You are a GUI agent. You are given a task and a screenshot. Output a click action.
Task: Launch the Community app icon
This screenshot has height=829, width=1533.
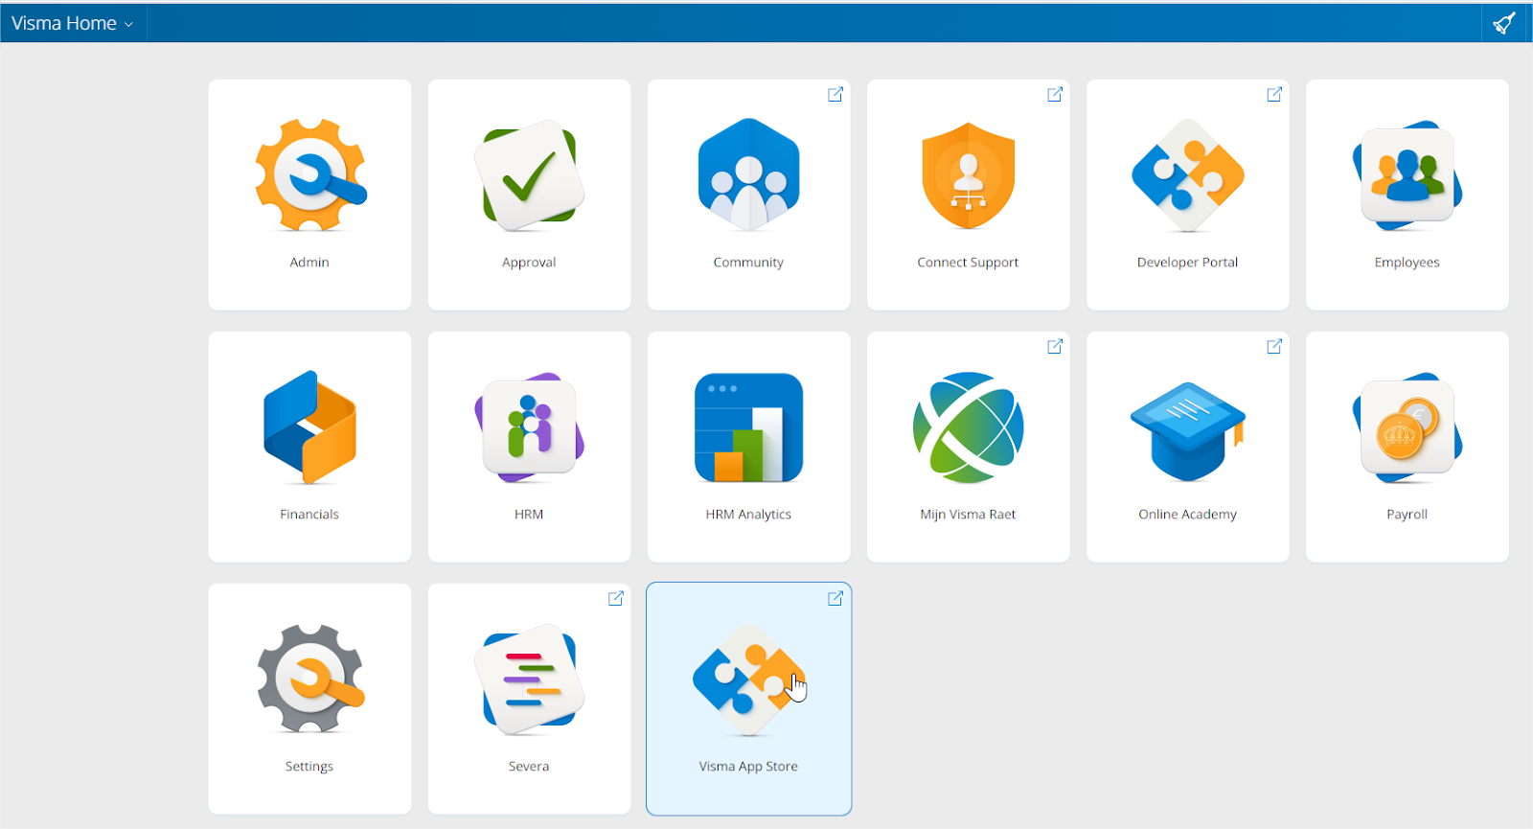[748, 175]
